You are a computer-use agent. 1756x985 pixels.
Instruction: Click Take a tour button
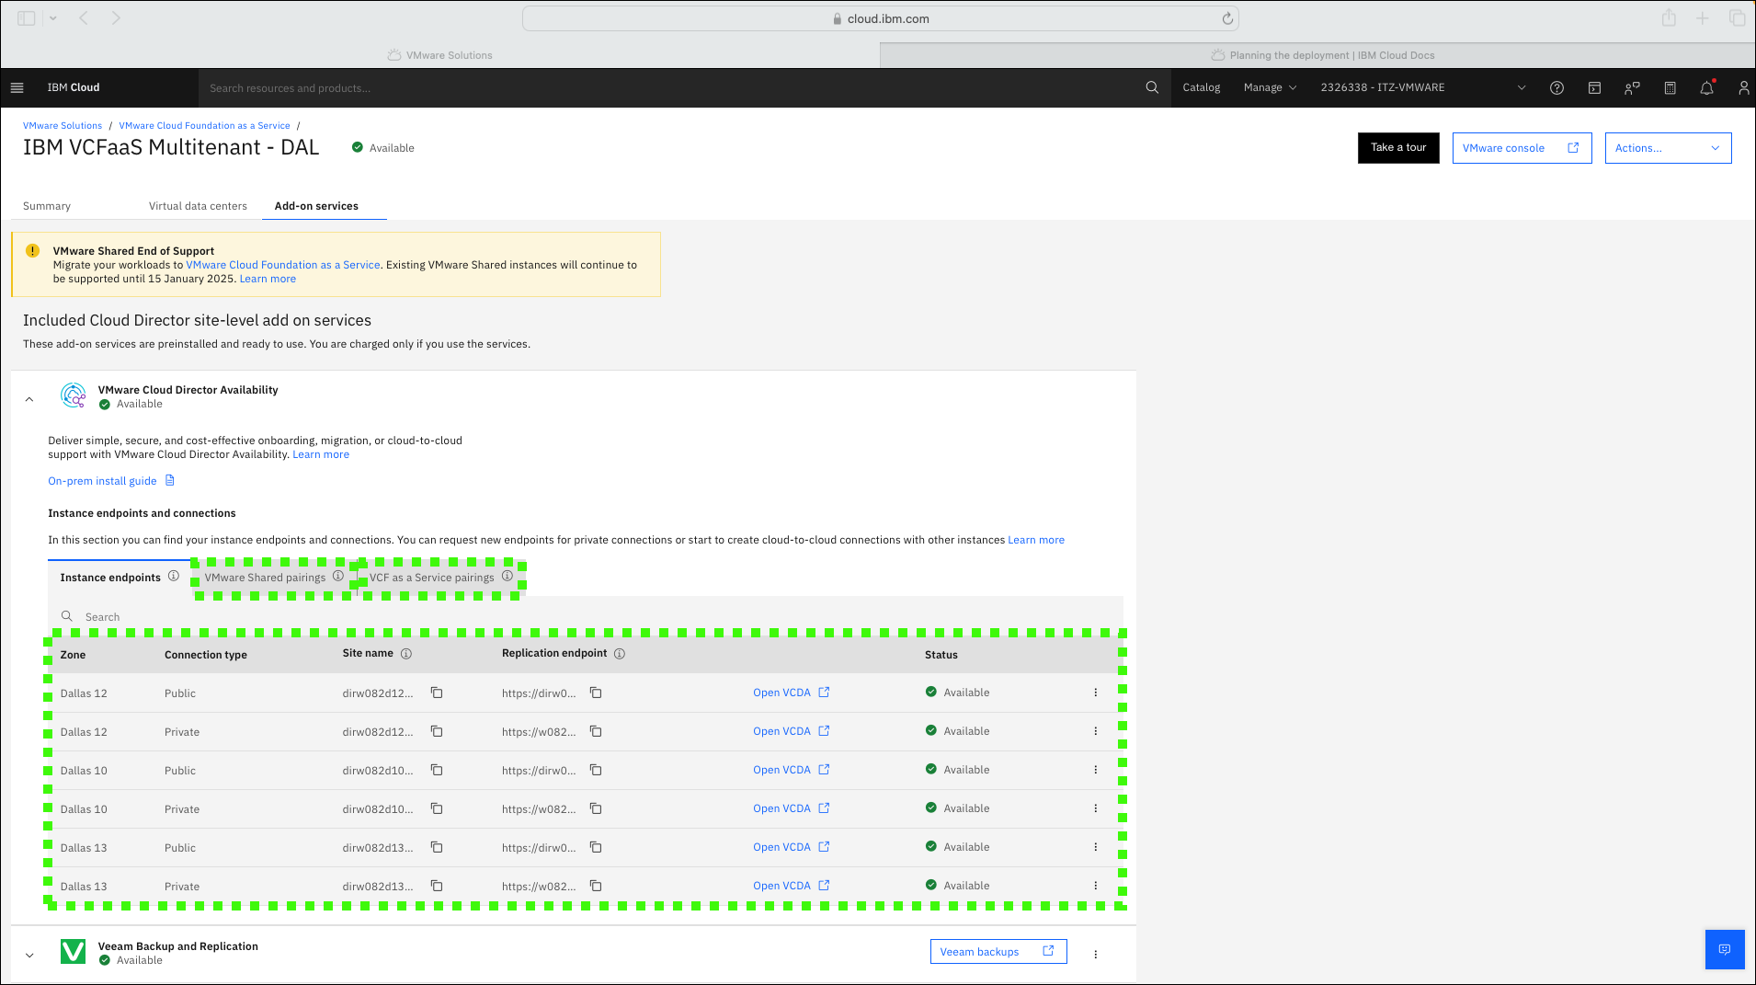click(1398, 148)
